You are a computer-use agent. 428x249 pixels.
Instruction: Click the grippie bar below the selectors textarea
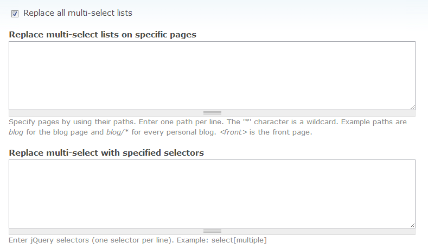click(x=212, y=231)
